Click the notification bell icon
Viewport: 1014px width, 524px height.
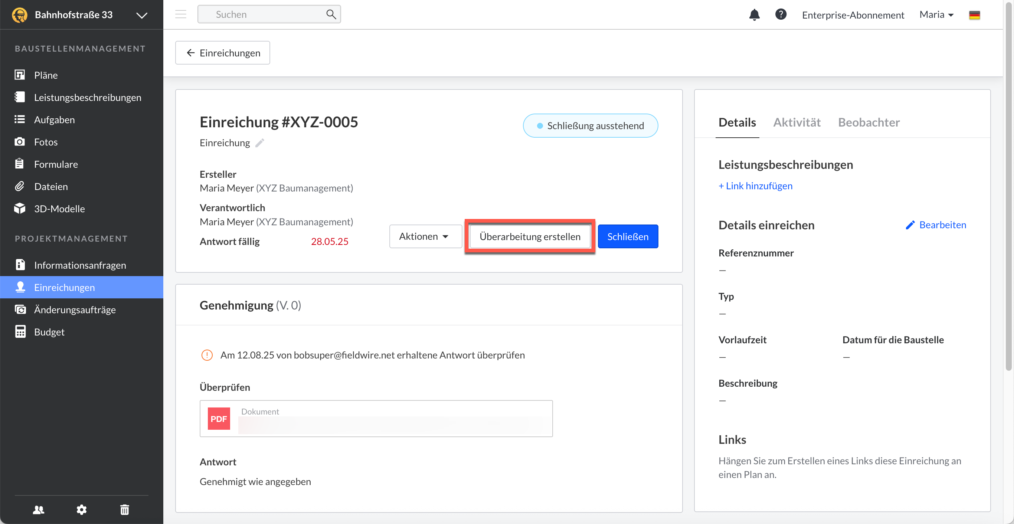[754, 15]
